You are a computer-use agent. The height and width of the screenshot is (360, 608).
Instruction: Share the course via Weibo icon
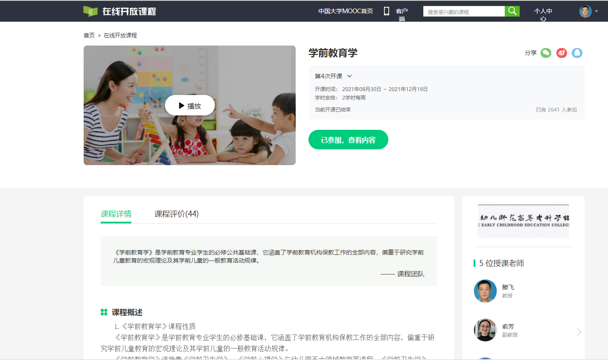click(561, 53)
